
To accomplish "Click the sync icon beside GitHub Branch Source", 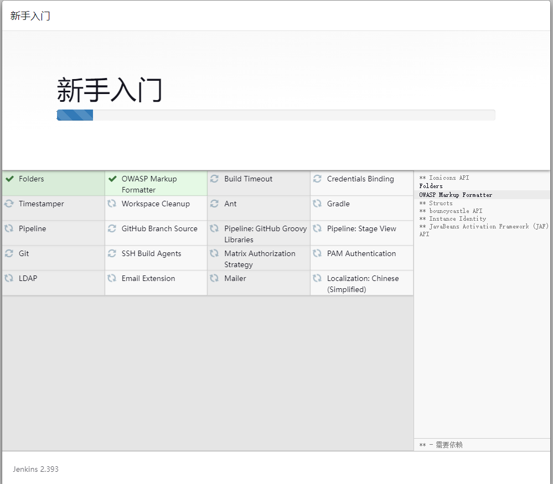I will [112, 228].
